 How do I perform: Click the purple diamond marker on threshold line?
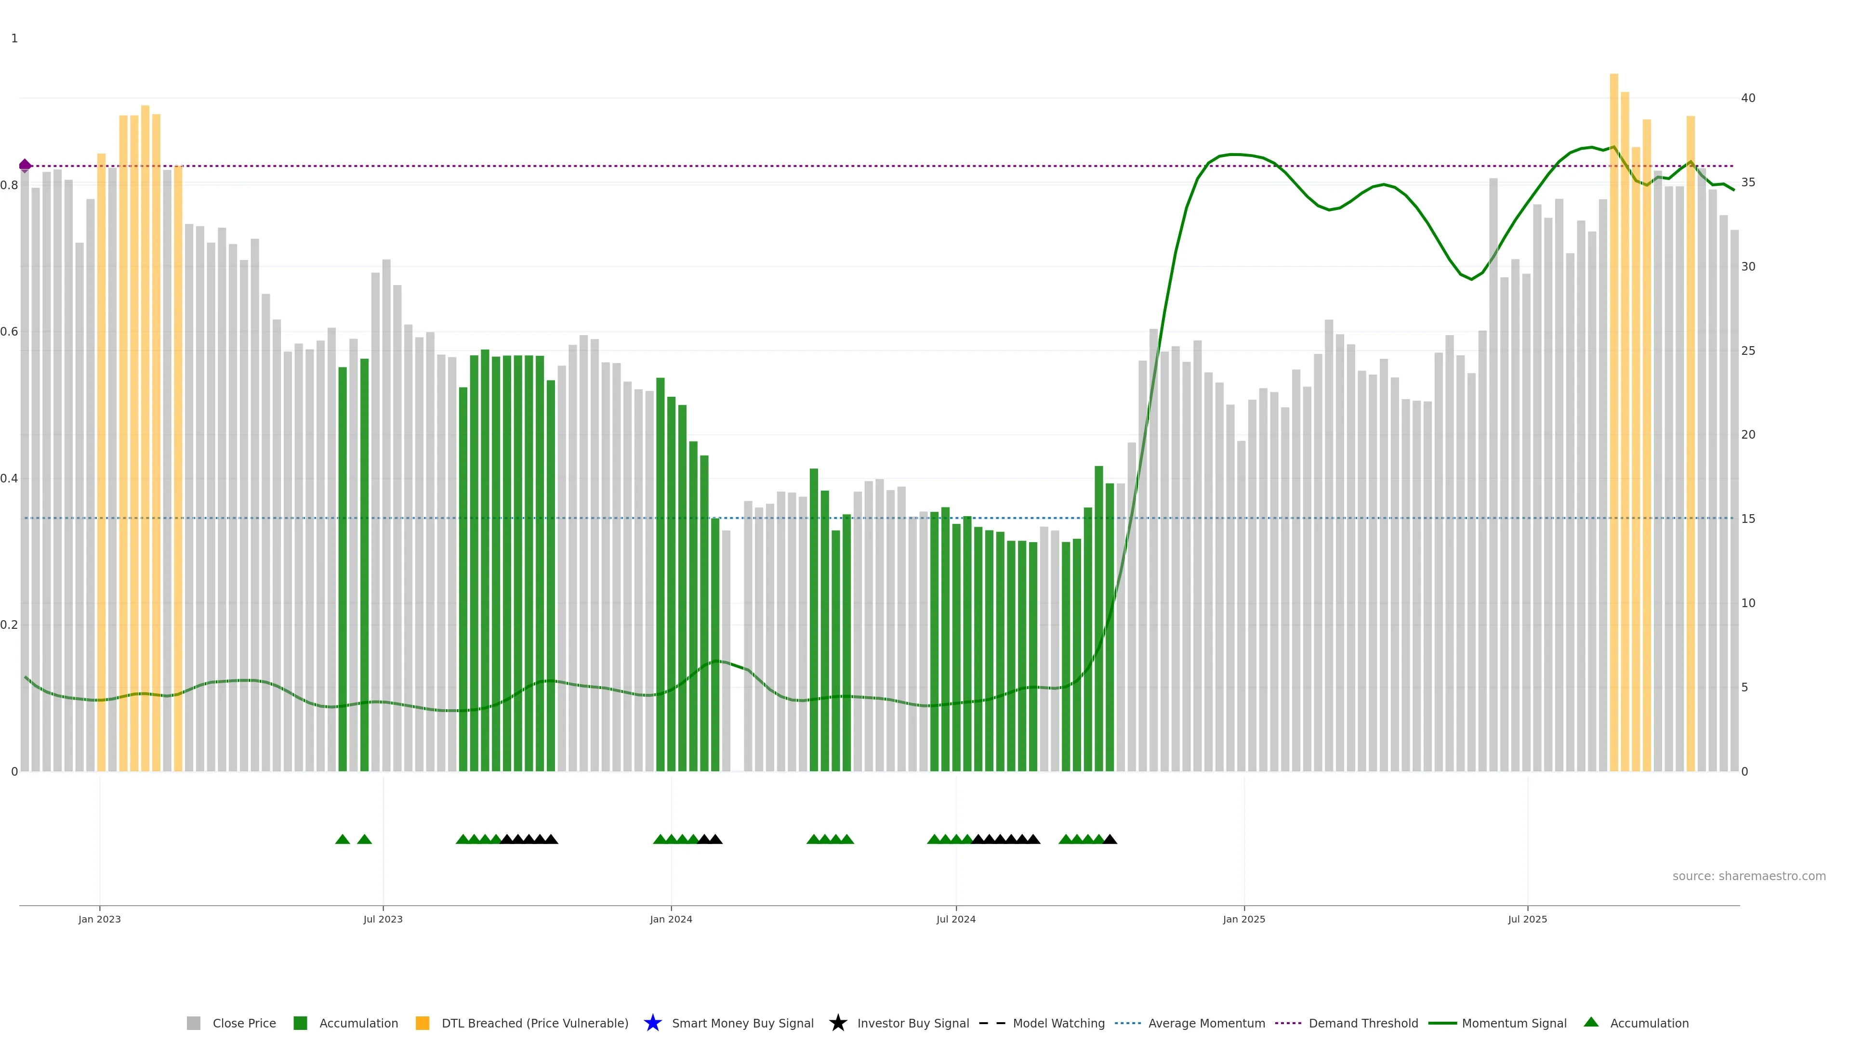pos(25,166)
